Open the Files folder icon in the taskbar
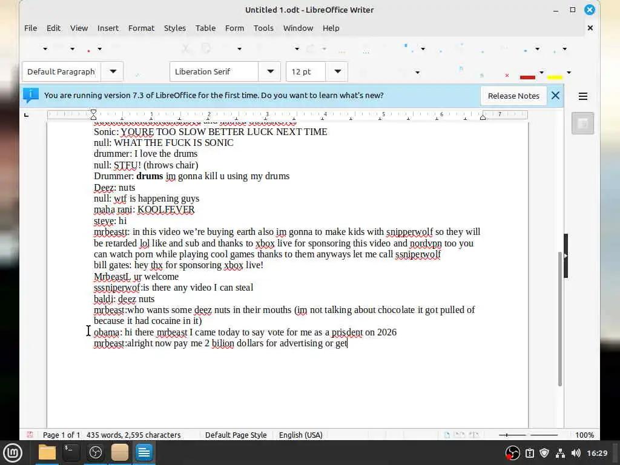Screen dimensions: 620x465 pyautogui.click(x=47, y=452)
